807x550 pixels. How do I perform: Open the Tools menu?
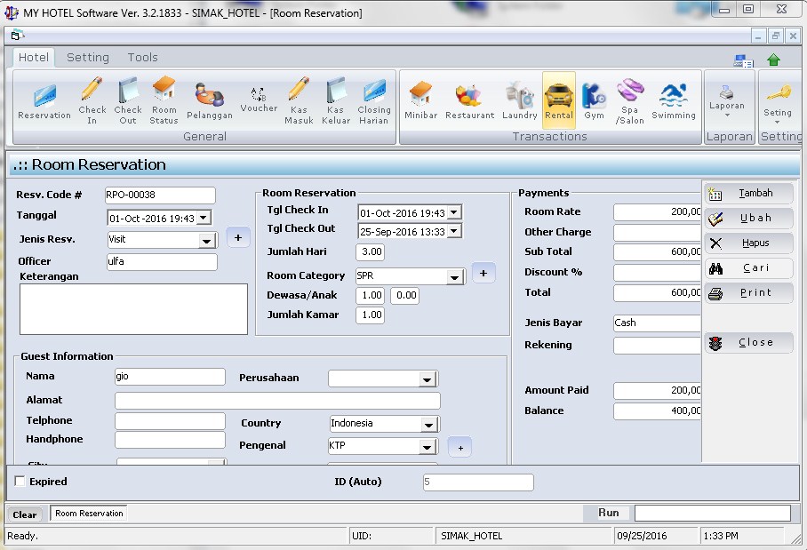pyautogui.click(x=142, y=56)
